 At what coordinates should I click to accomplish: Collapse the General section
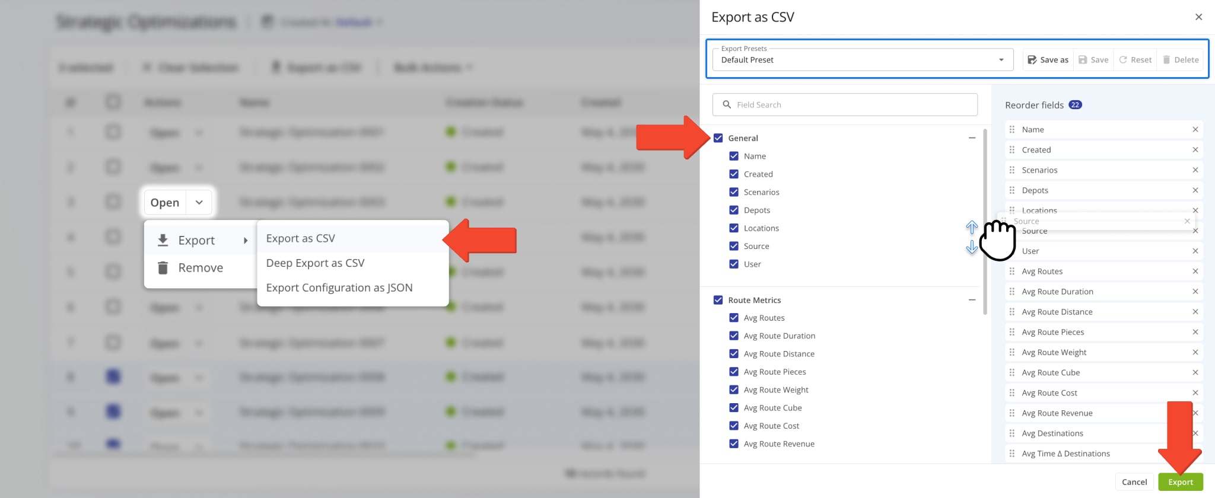point(972,138)
